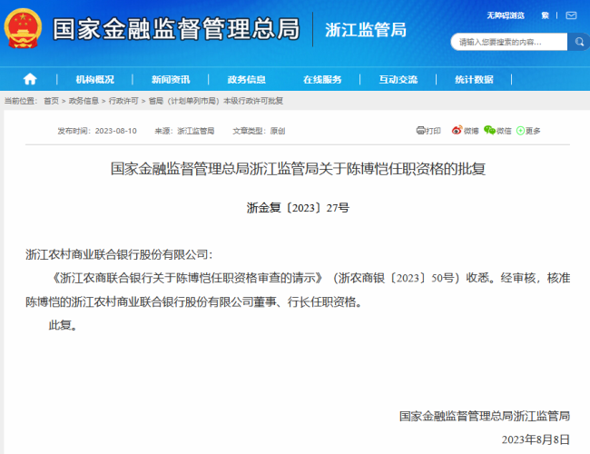Switch to traditional Chinese 繁 link
Screen dimensions: 590x454
click(546, 15)
